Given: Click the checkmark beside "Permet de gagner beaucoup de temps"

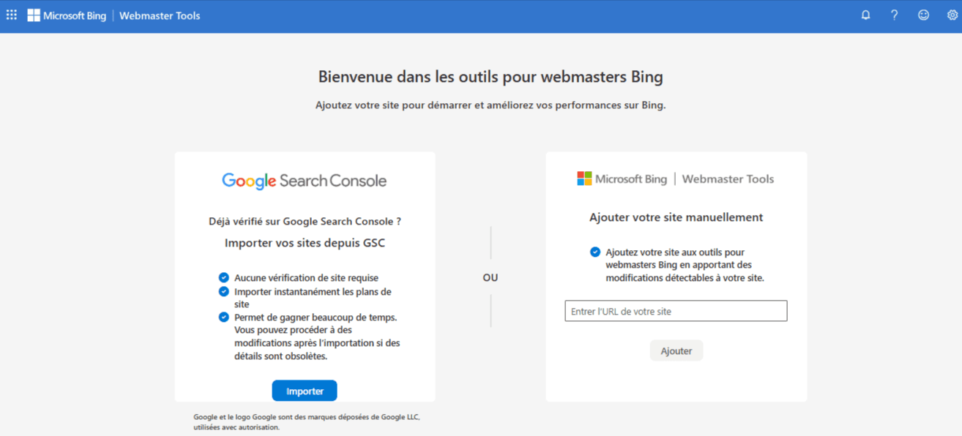Looking at the screenshot, I should click(x=224, y=317).
